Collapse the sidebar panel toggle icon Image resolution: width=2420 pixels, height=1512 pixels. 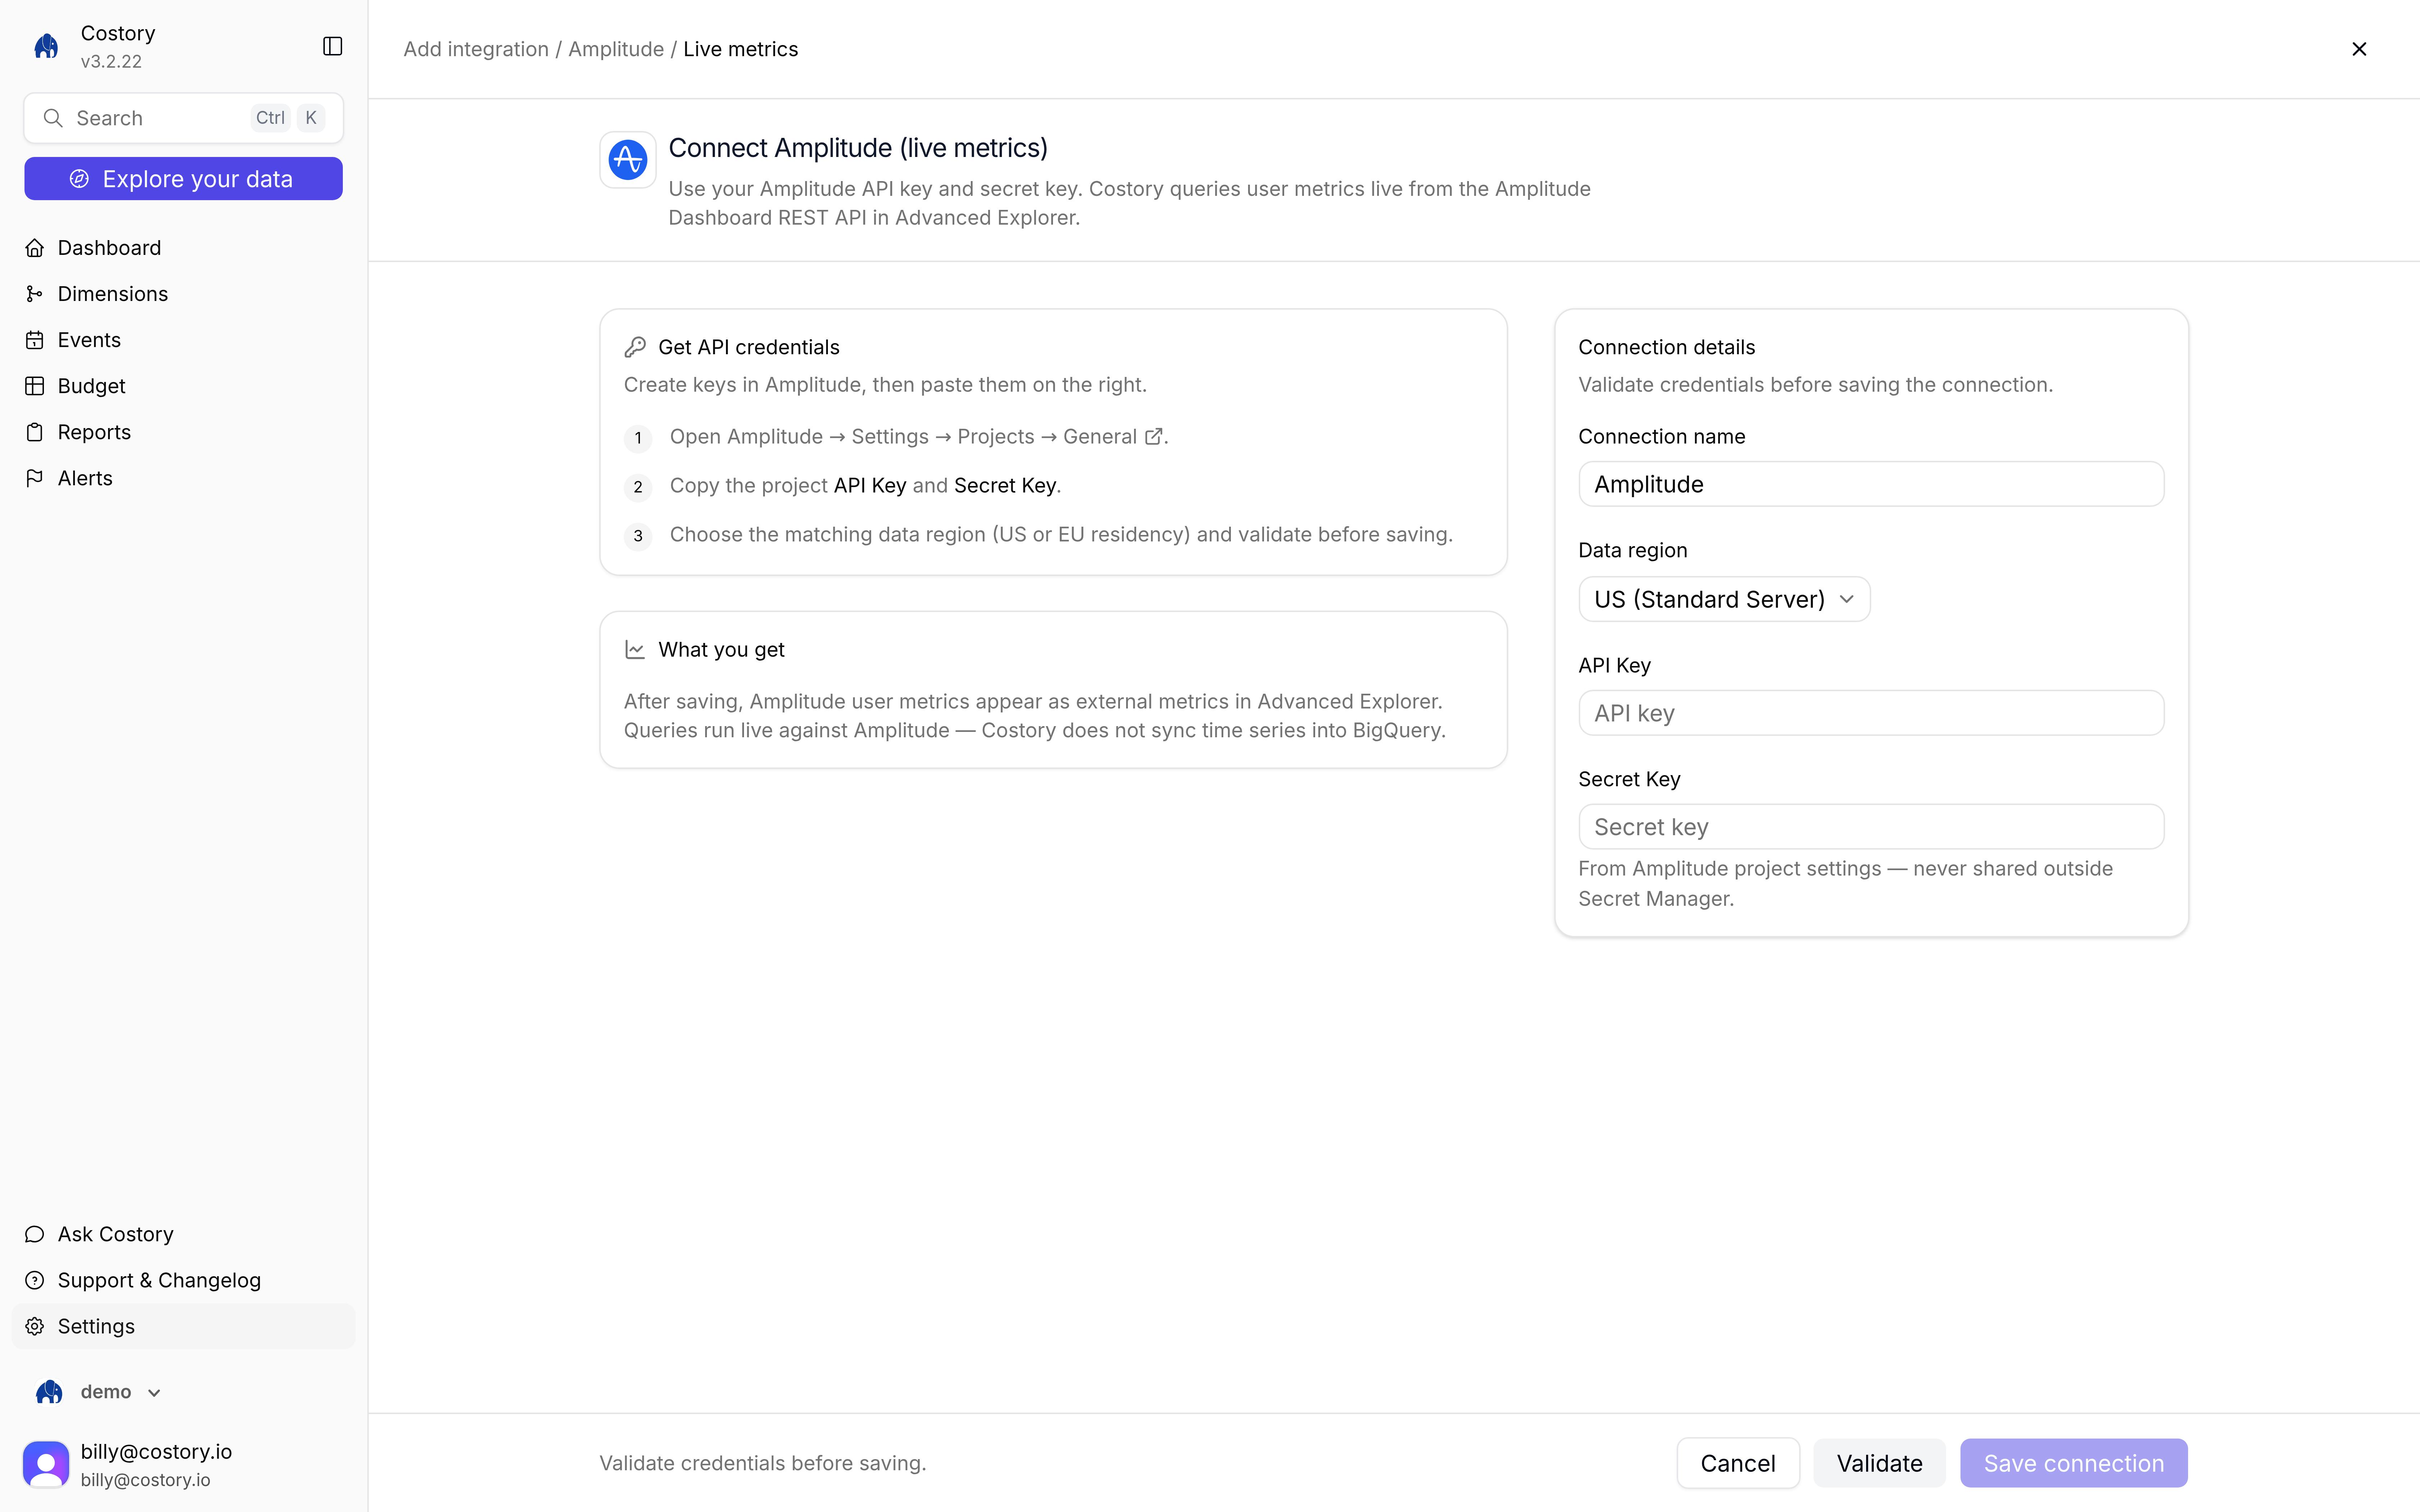click(x=333, y=46)
